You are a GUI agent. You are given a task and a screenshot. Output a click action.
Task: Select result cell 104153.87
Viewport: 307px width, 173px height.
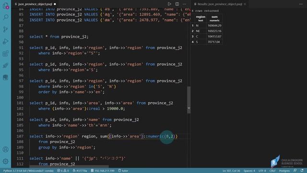(214, 37)
